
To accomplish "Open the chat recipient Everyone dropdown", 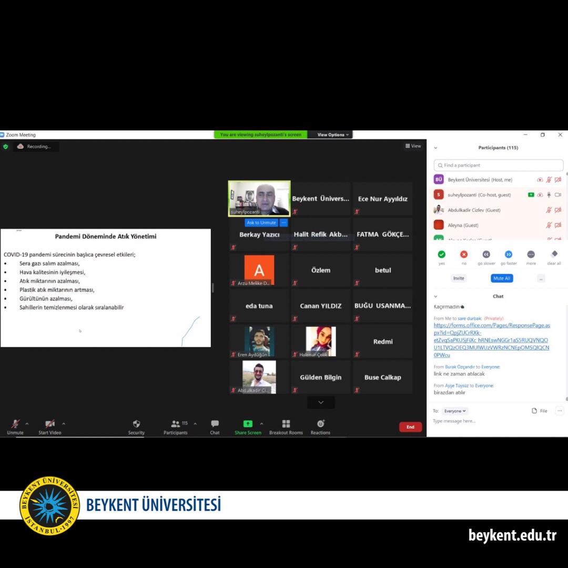I will [455, 411].
